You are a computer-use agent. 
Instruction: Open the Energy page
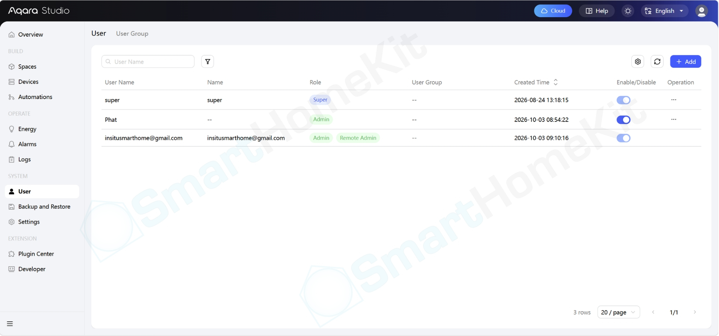pos(42,129)
